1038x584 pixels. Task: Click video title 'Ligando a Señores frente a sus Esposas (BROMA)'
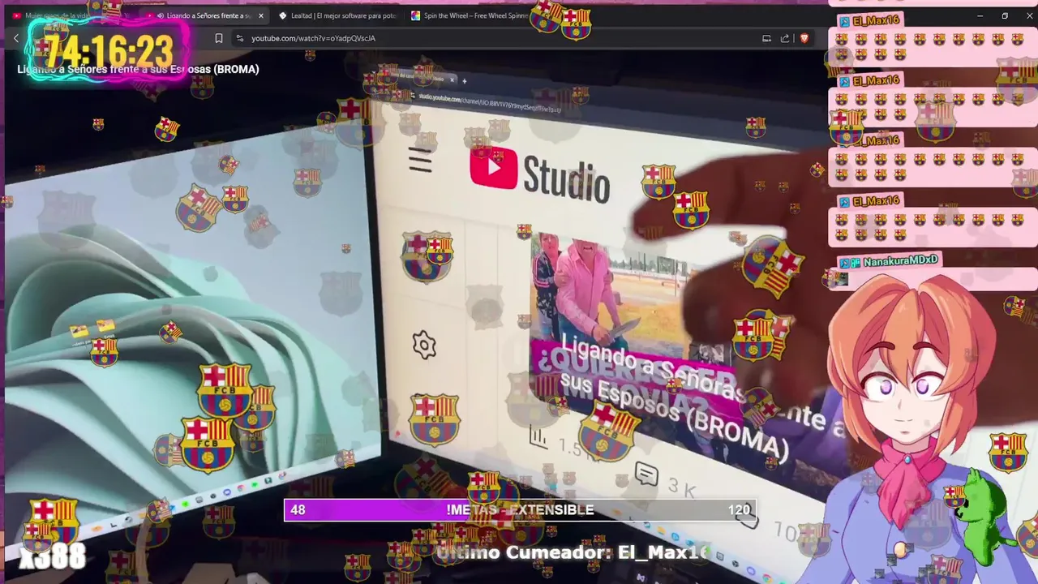138,70
